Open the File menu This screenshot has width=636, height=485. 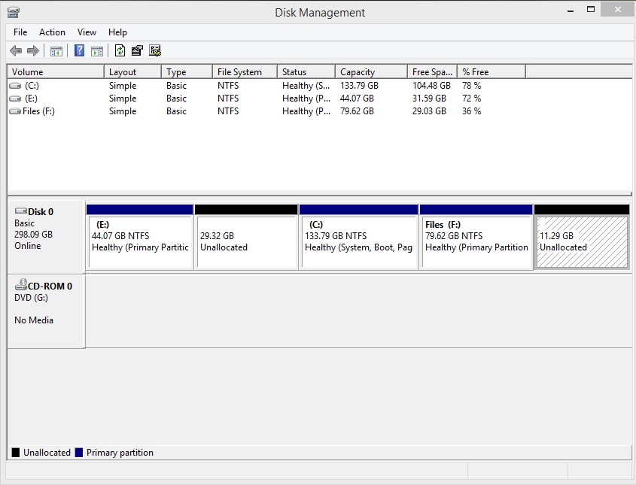tap(20, 32)
